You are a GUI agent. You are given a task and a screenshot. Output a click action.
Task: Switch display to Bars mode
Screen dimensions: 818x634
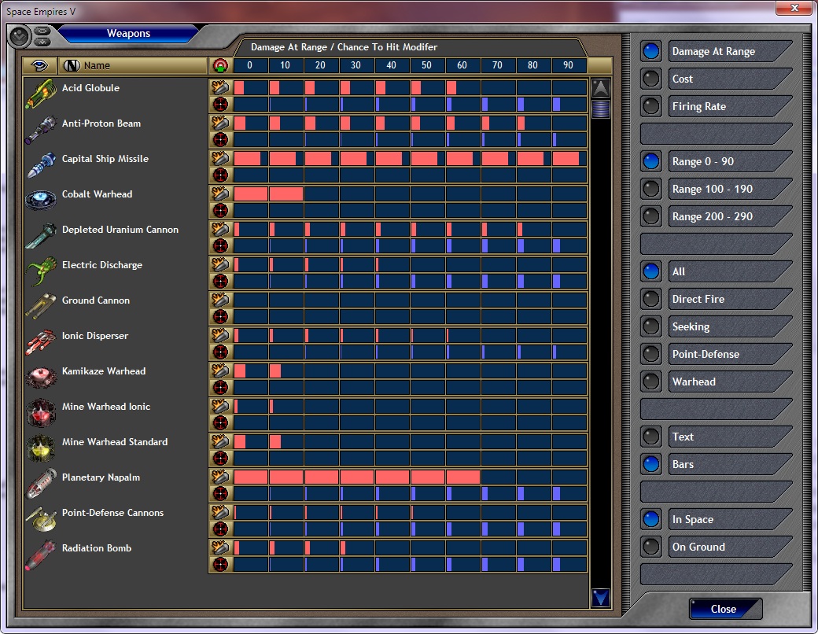tap(651, 464)
